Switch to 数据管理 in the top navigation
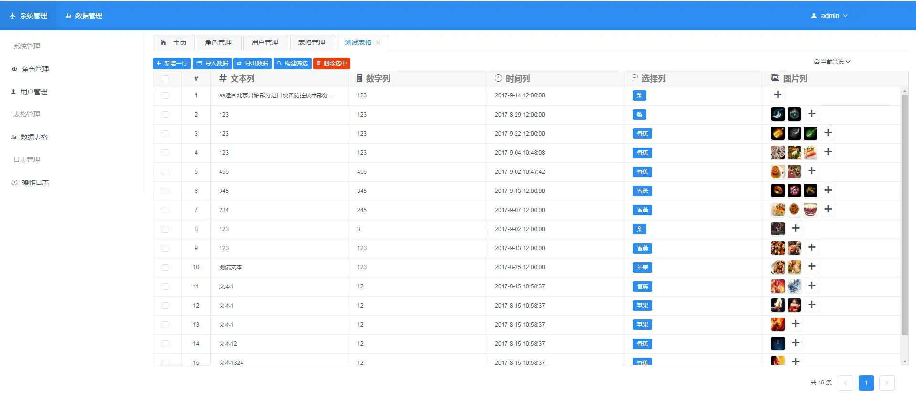 (84, 16)
